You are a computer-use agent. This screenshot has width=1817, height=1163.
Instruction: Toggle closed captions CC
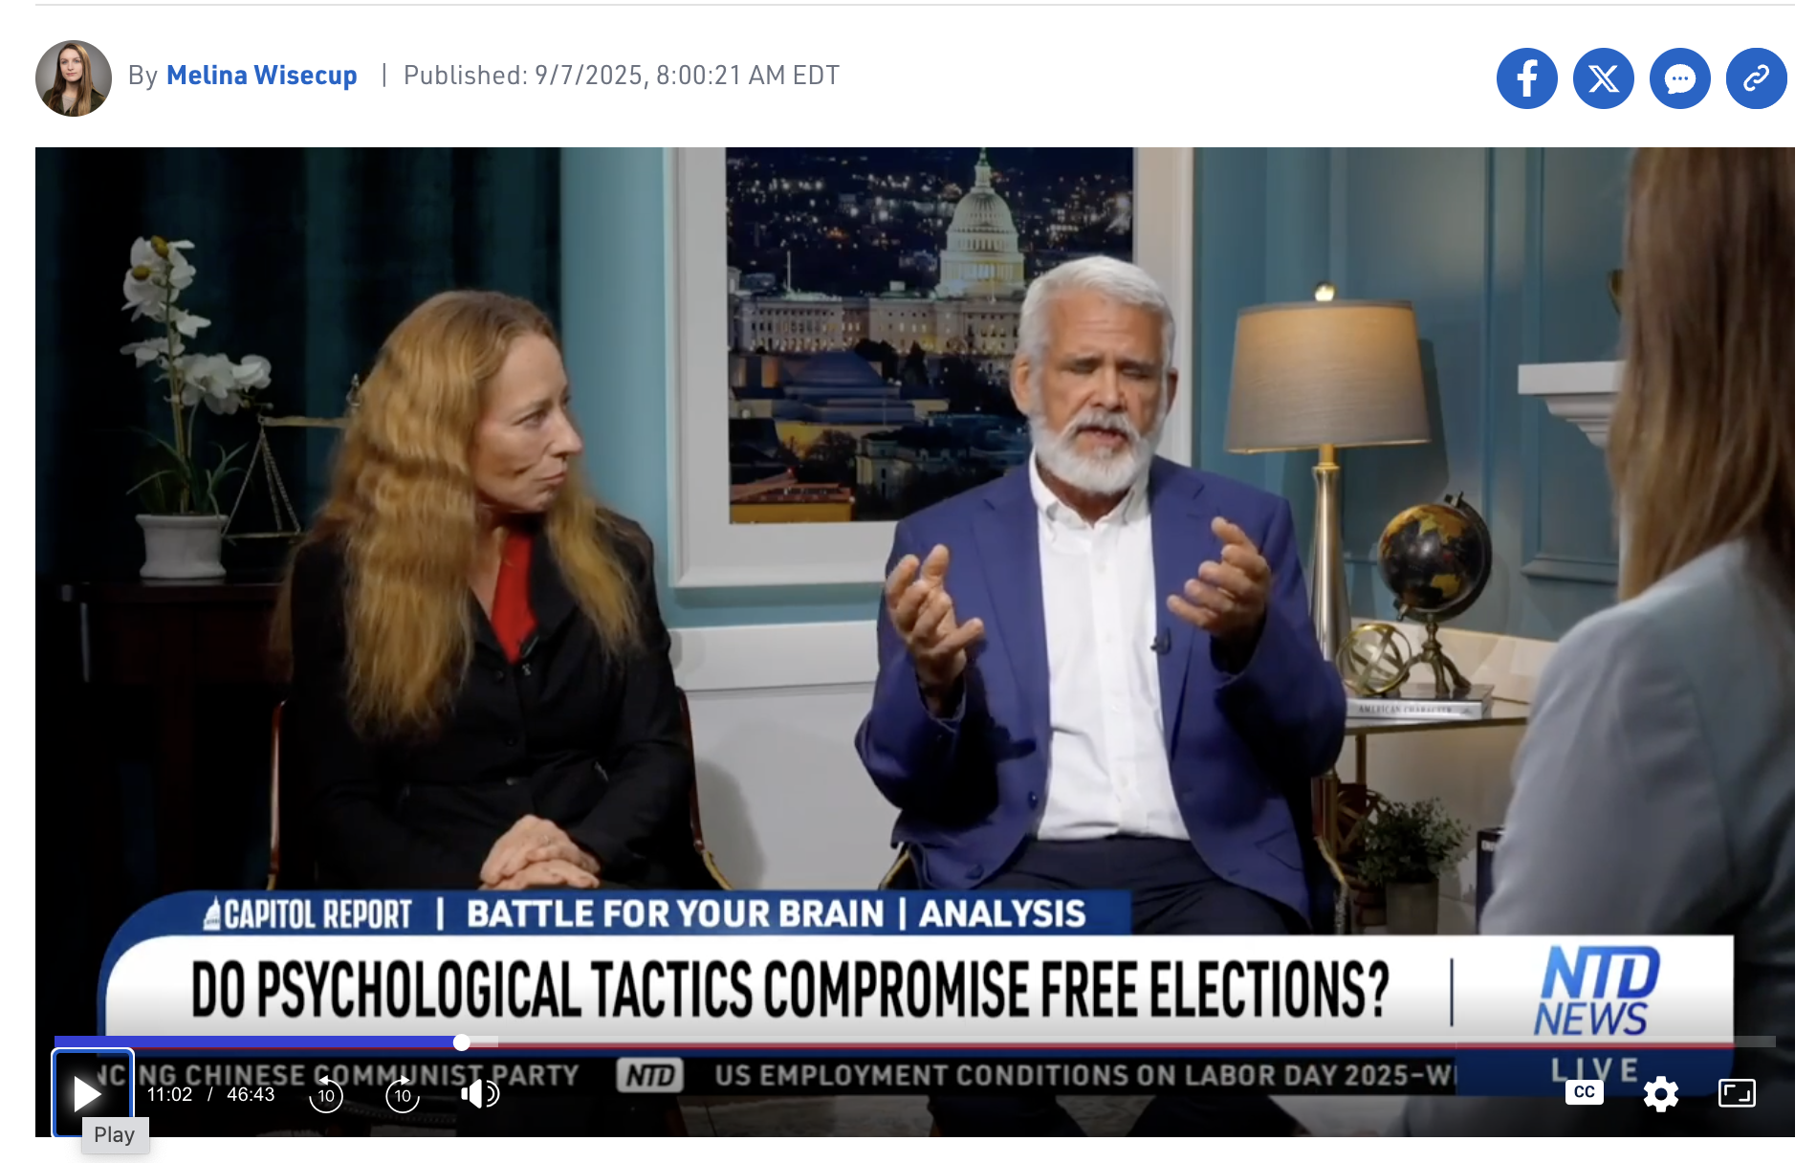[x=1585, y=1092]
